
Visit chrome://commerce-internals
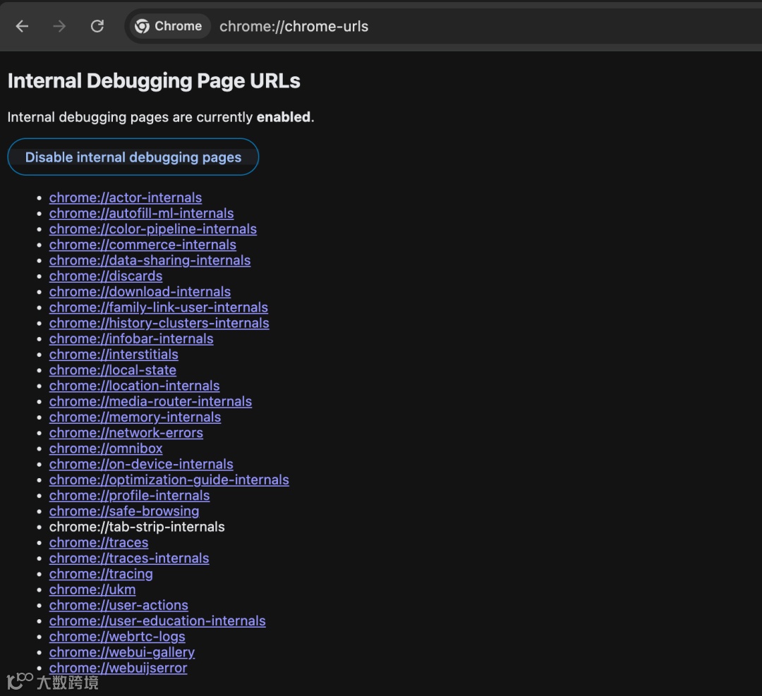coord(143,244)
